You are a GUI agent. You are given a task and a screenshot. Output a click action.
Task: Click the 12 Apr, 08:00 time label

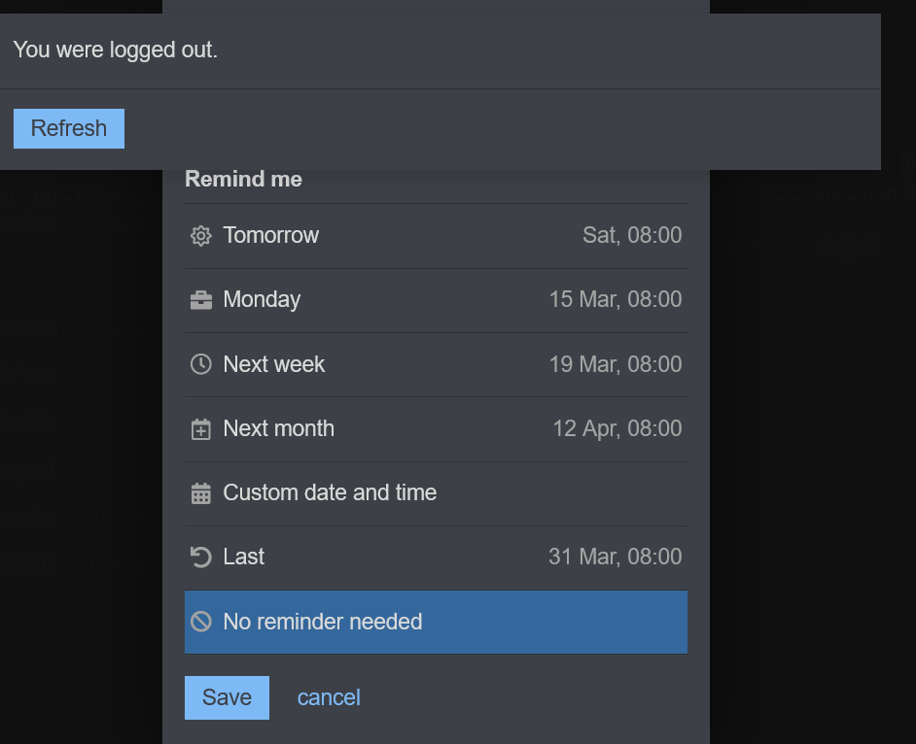[x=617, y=429]
